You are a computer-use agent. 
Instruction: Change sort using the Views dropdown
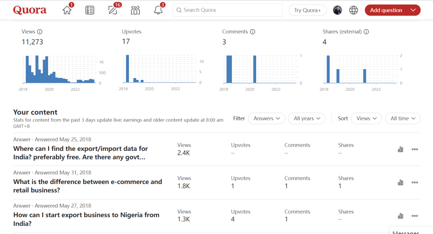pos(366,118)
